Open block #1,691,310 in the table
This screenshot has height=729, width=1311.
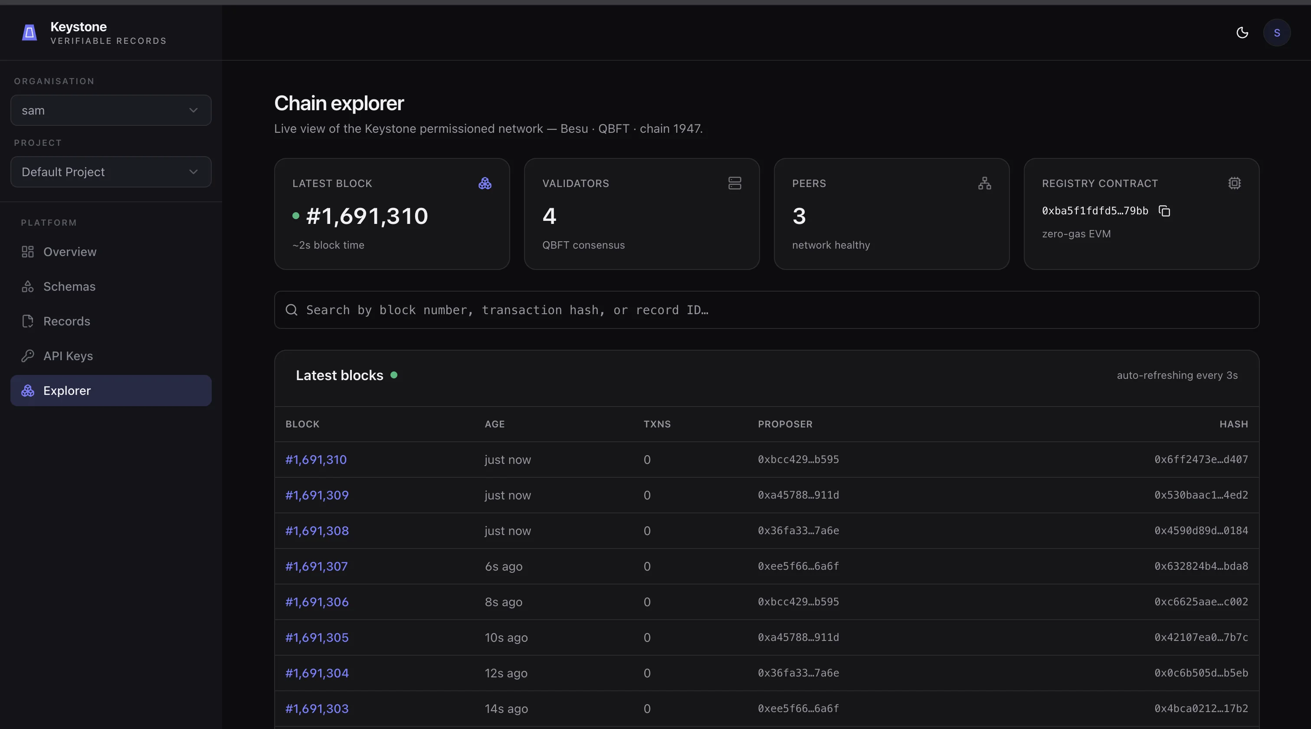pyautogui.click(x=315, y=460)
